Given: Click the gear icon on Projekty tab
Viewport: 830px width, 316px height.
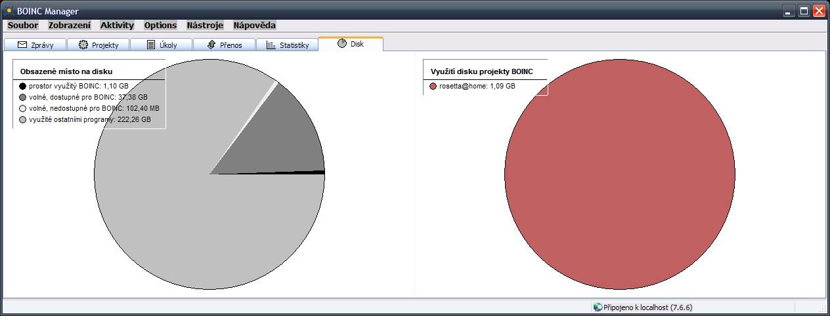Looking at the screenshot, I should click(x=83, y=45).
